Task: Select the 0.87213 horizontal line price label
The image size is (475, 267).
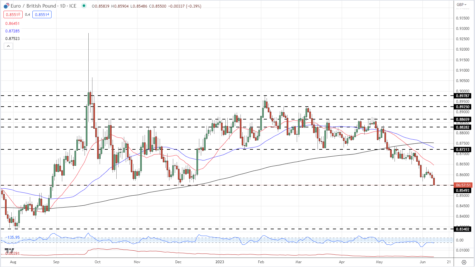Action: pyautogui.click(x=463, y=150)
